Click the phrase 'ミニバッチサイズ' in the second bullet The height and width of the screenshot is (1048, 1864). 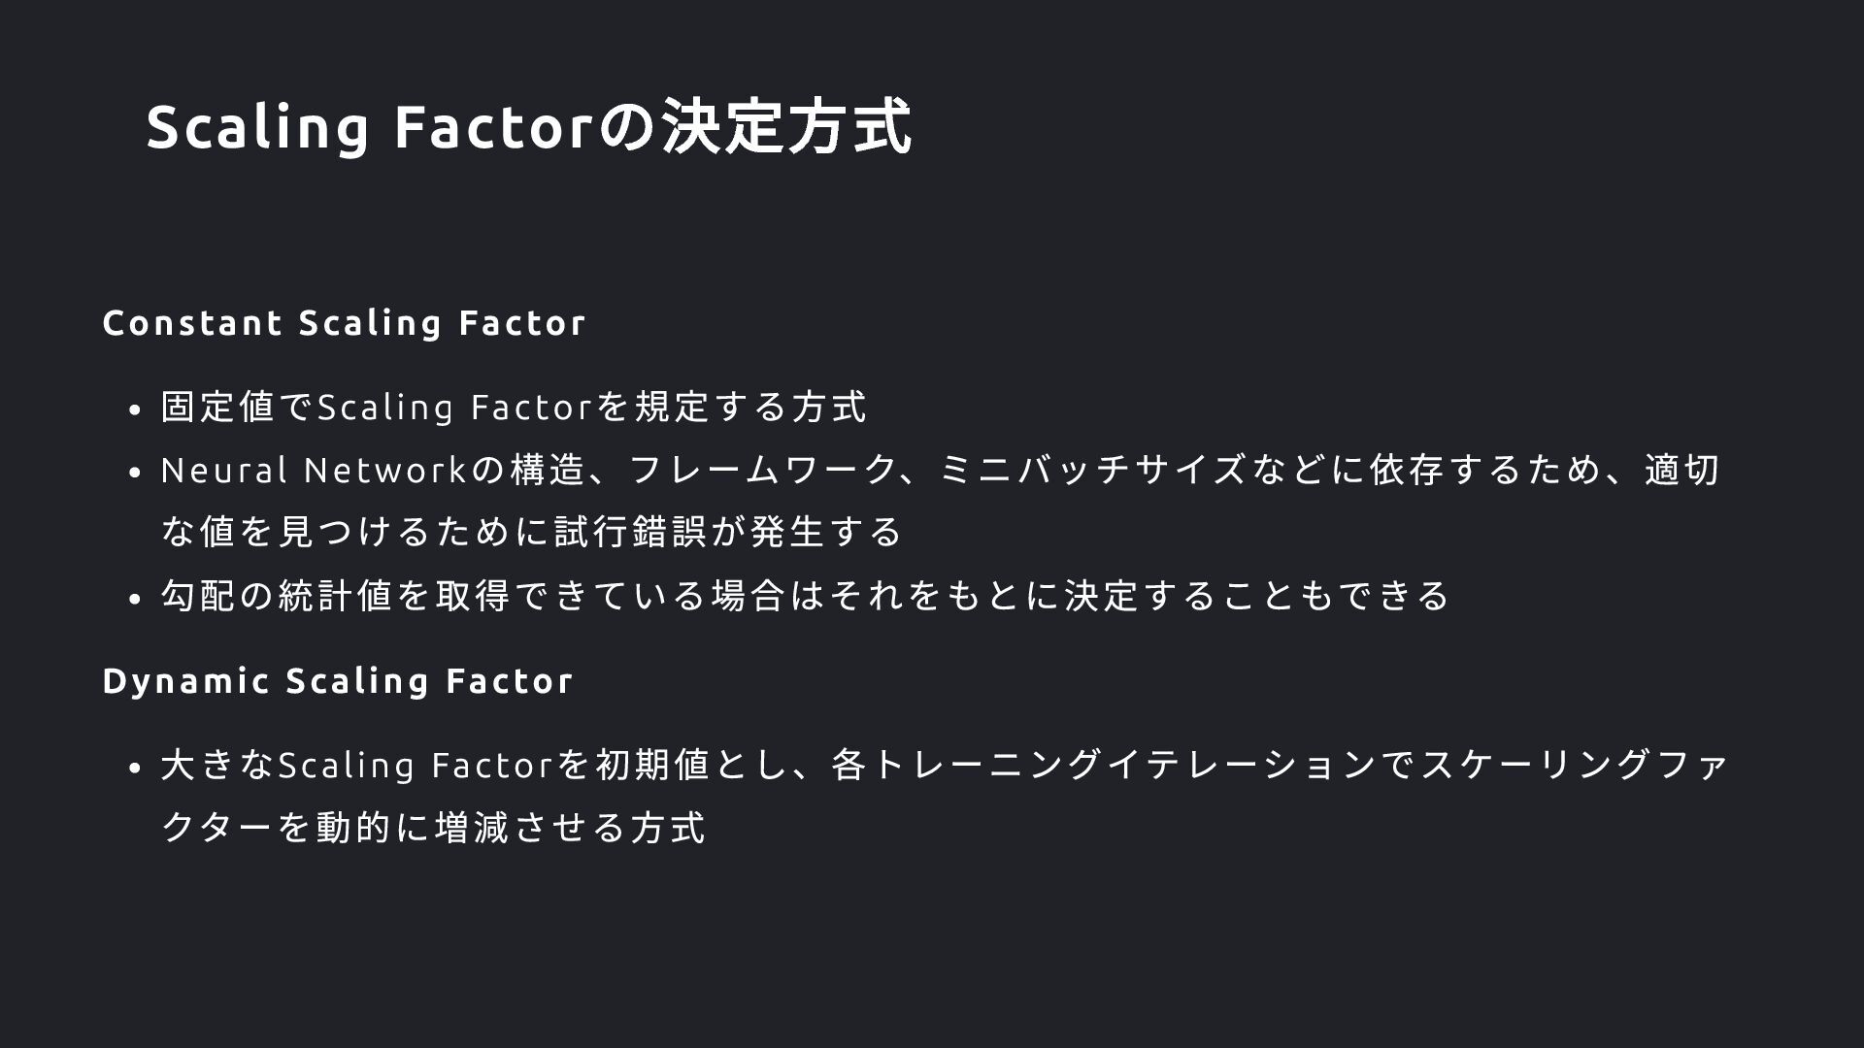click(1093, 470)
